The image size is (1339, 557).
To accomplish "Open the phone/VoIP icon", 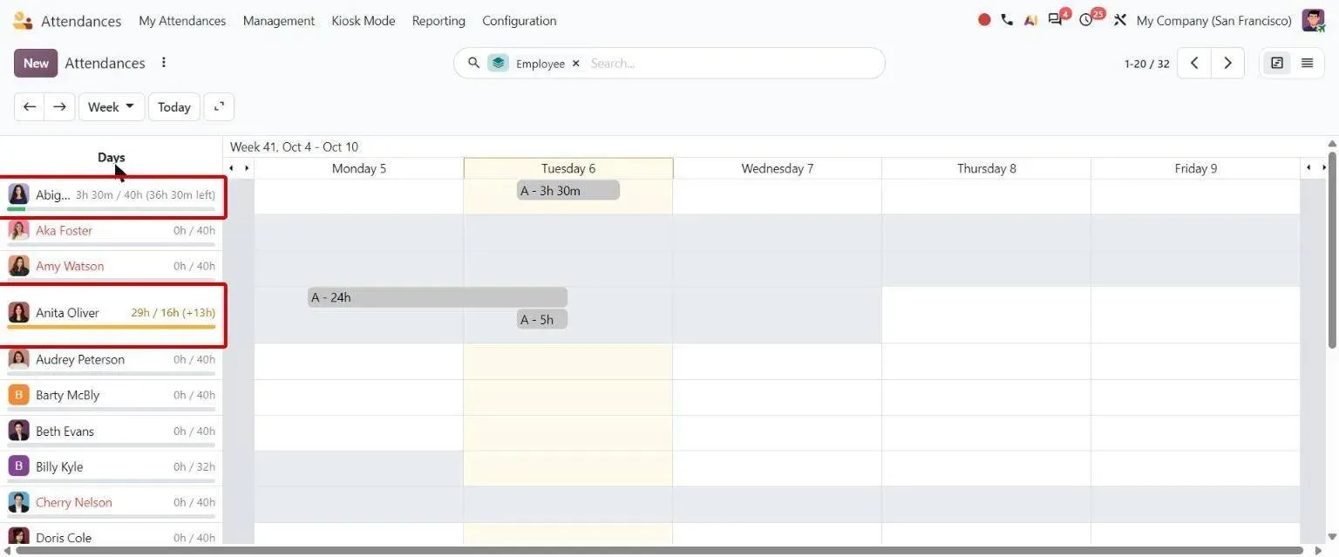I will [1007, 20].
